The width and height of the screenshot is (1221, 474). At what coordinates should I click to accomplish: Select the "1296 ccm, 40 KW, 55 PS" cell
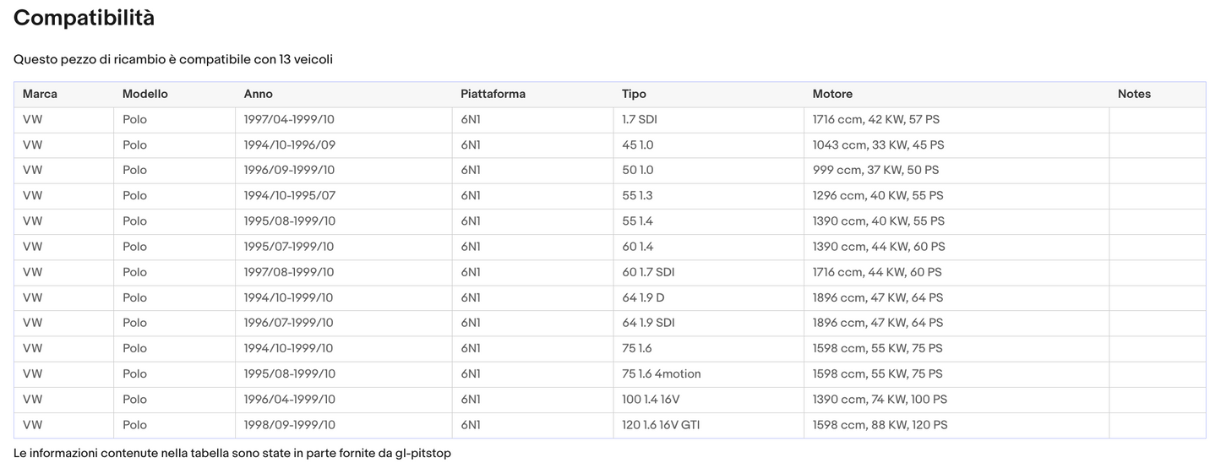click(x=878, y=196)
